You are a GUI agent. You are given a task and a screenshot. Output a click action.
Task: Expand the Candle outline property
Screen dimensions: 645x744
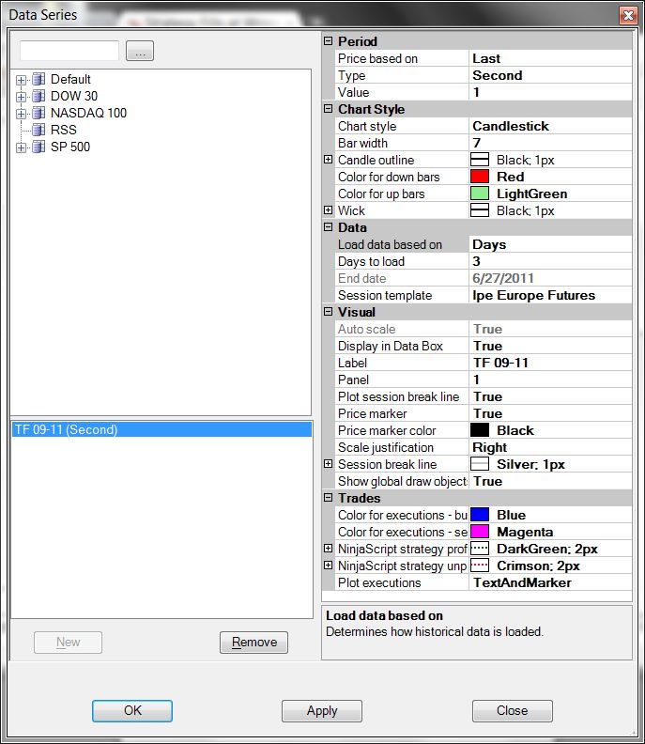pos(328,160)
